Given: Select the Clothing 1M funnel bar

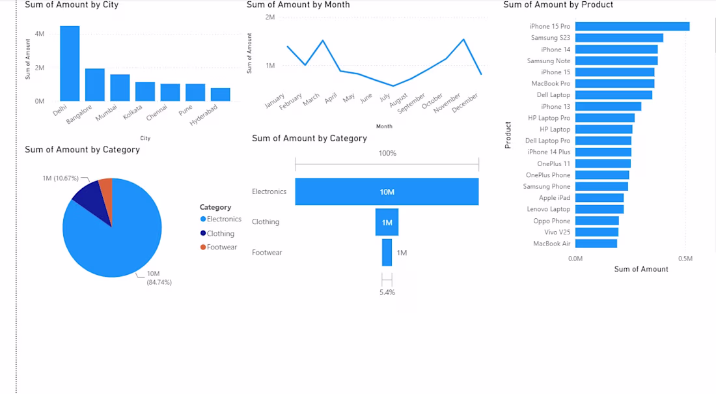Looking at the screenshot, I should (x=387, y=222).
